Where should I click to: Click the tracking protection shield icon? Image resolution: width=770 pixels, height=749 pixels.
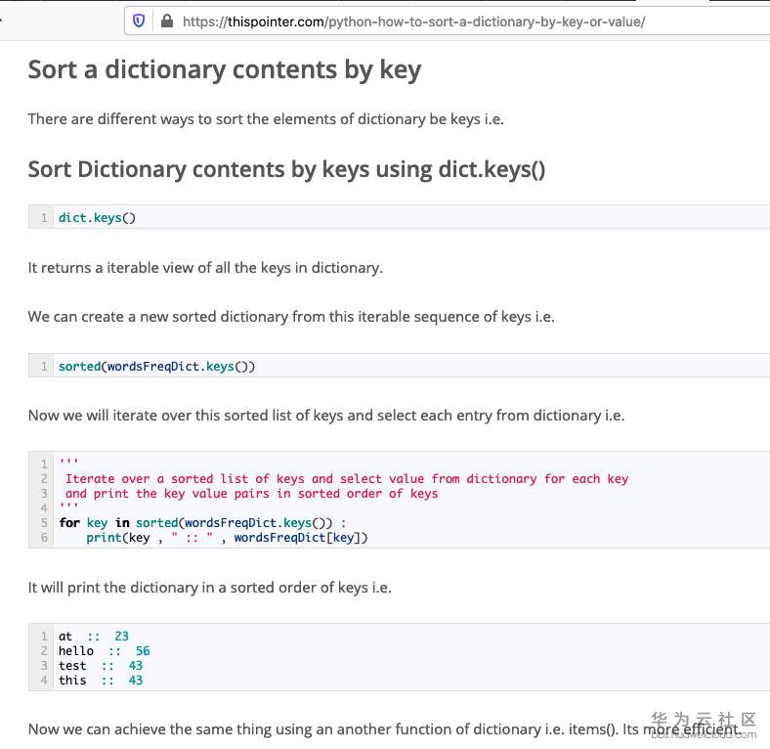click(139, 21)
